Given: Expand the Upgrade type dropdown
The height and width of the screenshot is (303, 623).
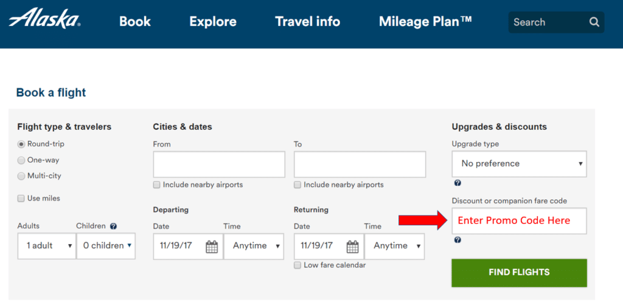Looking at the screenshot, I should click(519, 164).
